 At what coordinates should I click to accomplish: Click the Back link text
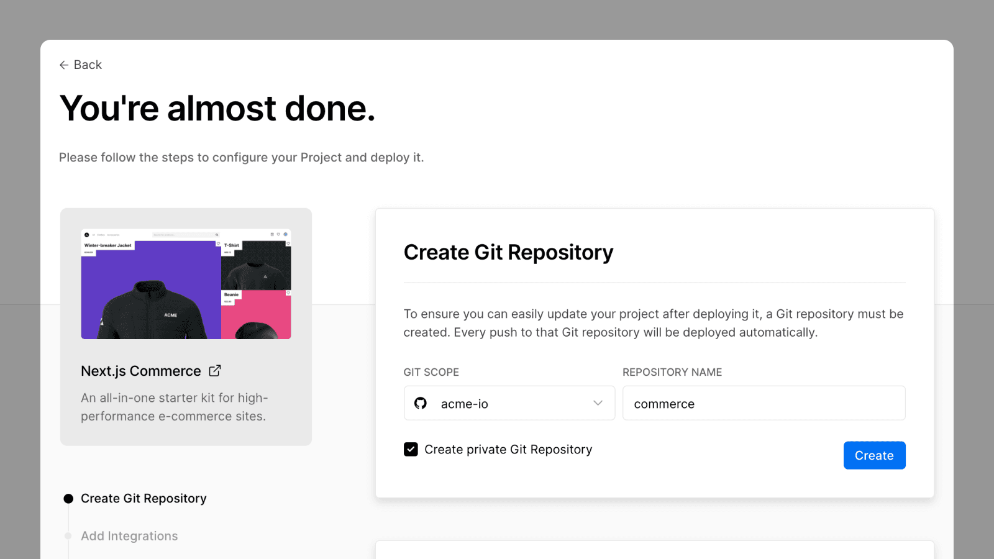click(88, 65)
